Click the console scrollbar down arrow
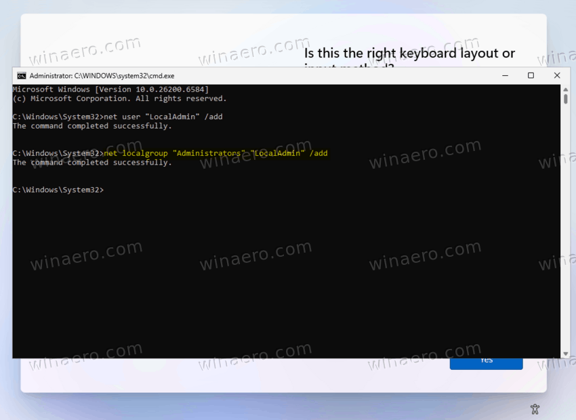Image resolution: width=576 pixels, height=420 pixels. coord(565,354)
